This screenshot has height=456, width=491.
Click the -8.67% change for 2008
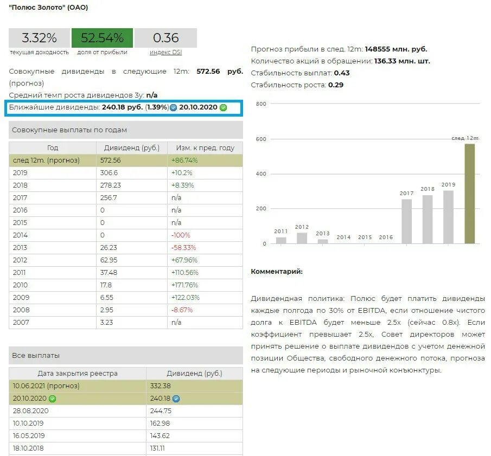tap(182, 310)
